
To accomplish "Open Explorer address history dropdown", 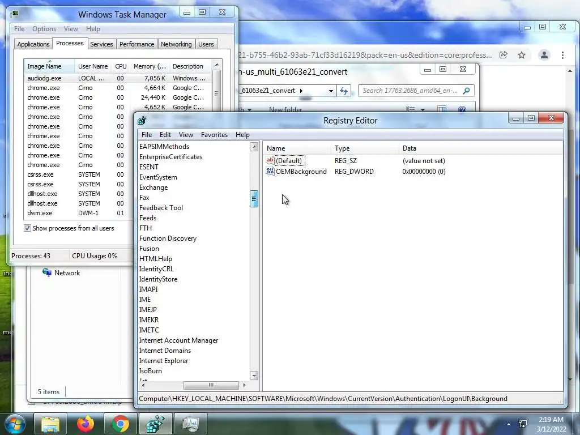I will [331, 91].
